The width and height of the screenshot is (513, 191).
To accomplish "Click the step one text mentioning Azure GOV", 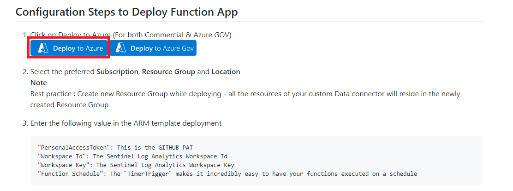I will (x=131, y=35).
